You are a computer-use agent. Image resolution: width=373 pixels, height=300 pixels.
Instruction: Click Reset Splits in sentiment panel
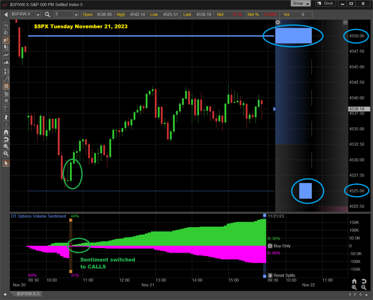click(270, 275)
